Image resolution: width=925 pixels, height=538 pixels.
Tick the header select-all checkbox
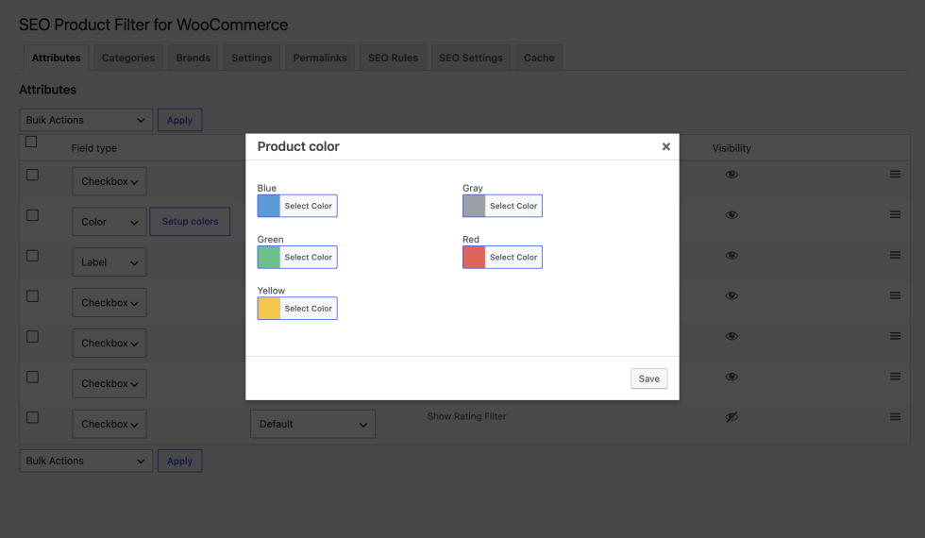point(31,142)
